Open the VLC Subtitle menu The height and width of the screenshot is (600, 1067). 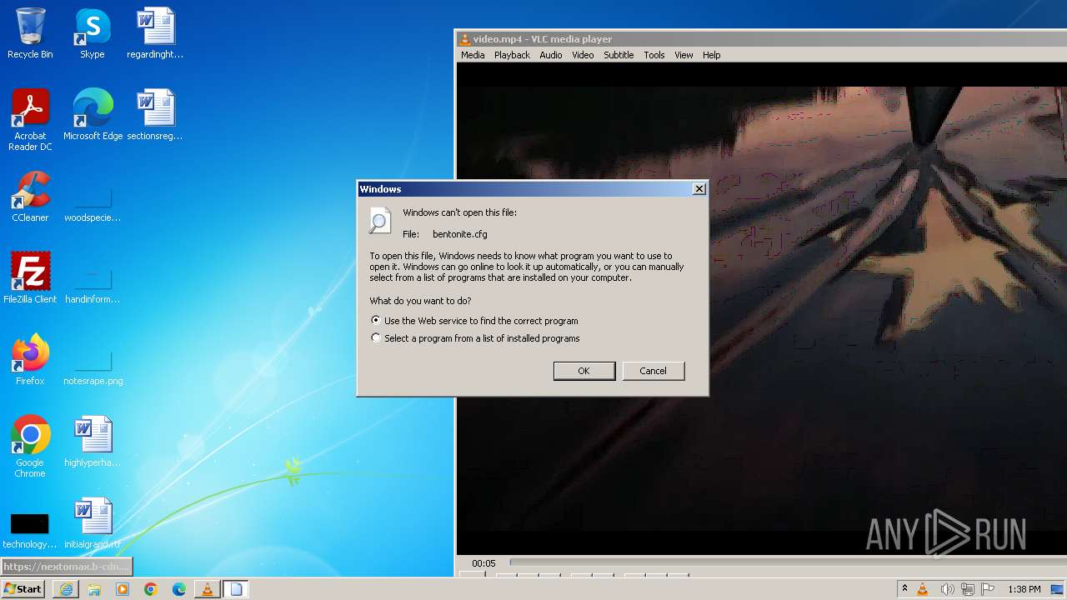(x=619, y=55)
